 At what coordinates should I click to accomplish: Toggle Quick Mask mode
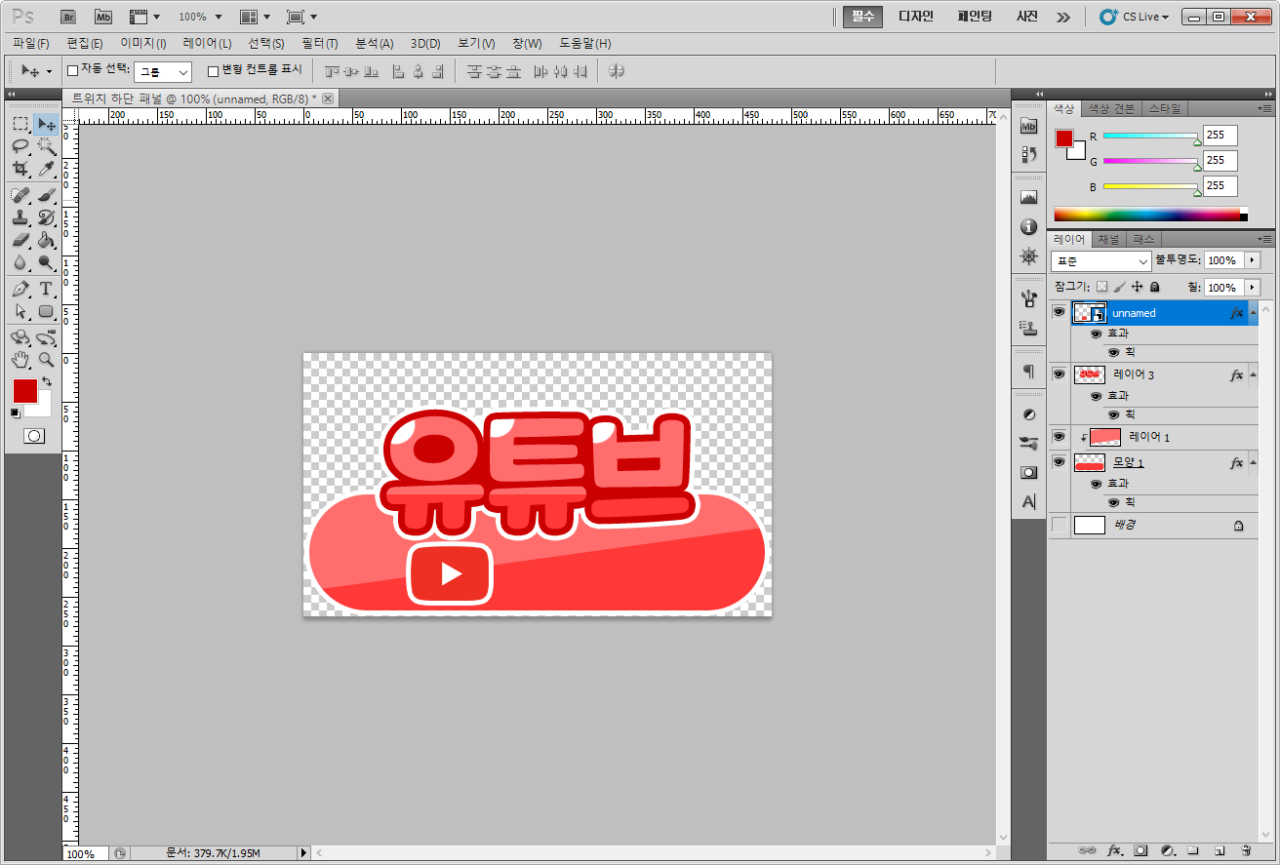pos(34,436)
